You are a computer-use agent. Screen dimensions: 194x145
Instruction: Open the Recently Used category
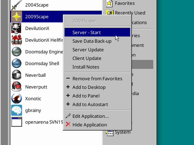pyautogui.click(x=130, y=13)
